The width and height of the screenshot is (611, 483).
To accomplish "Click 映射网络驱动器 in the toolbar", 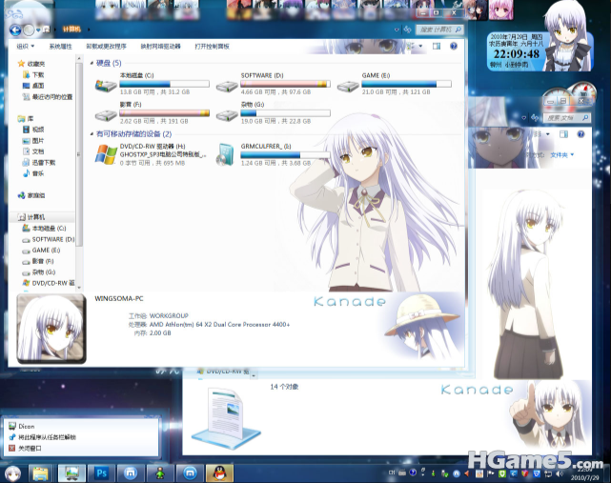I will tap(160, 46).
